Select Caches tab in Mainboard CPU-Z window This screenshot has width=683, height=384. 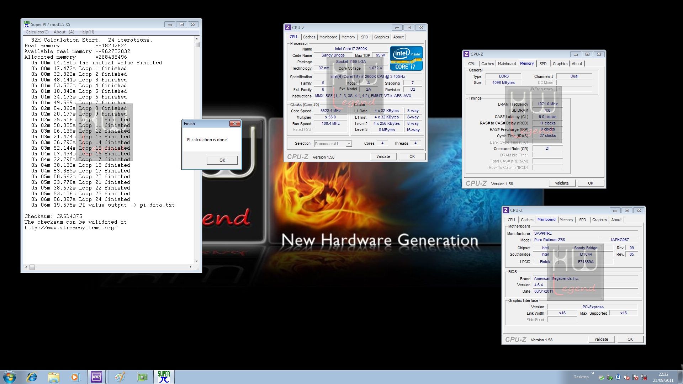pyautogui.click(x=527, y=220)
